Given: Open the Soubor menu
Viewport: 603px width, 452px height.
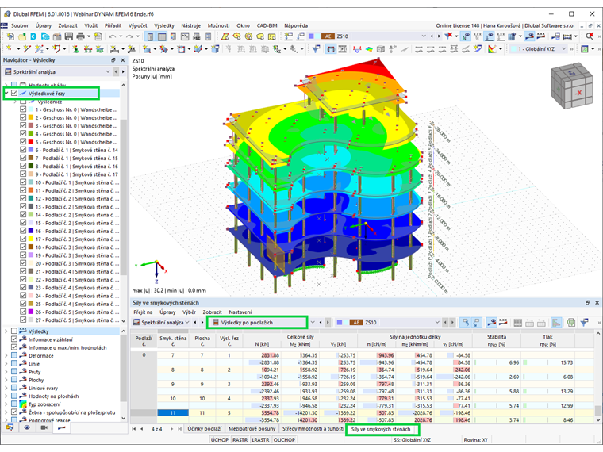Looking at the screenshot, I should (x=20, y=25).
